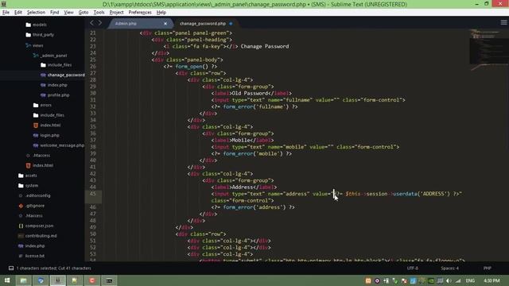Open File Explorer from the taskbar
Image resolution: width=509 pixels, height=286 pixels.
tap(24, 280)
